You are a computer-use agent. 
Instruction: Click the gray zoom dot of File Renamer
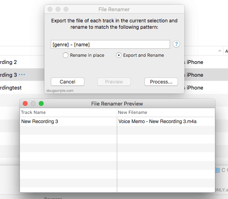point(66,9)
